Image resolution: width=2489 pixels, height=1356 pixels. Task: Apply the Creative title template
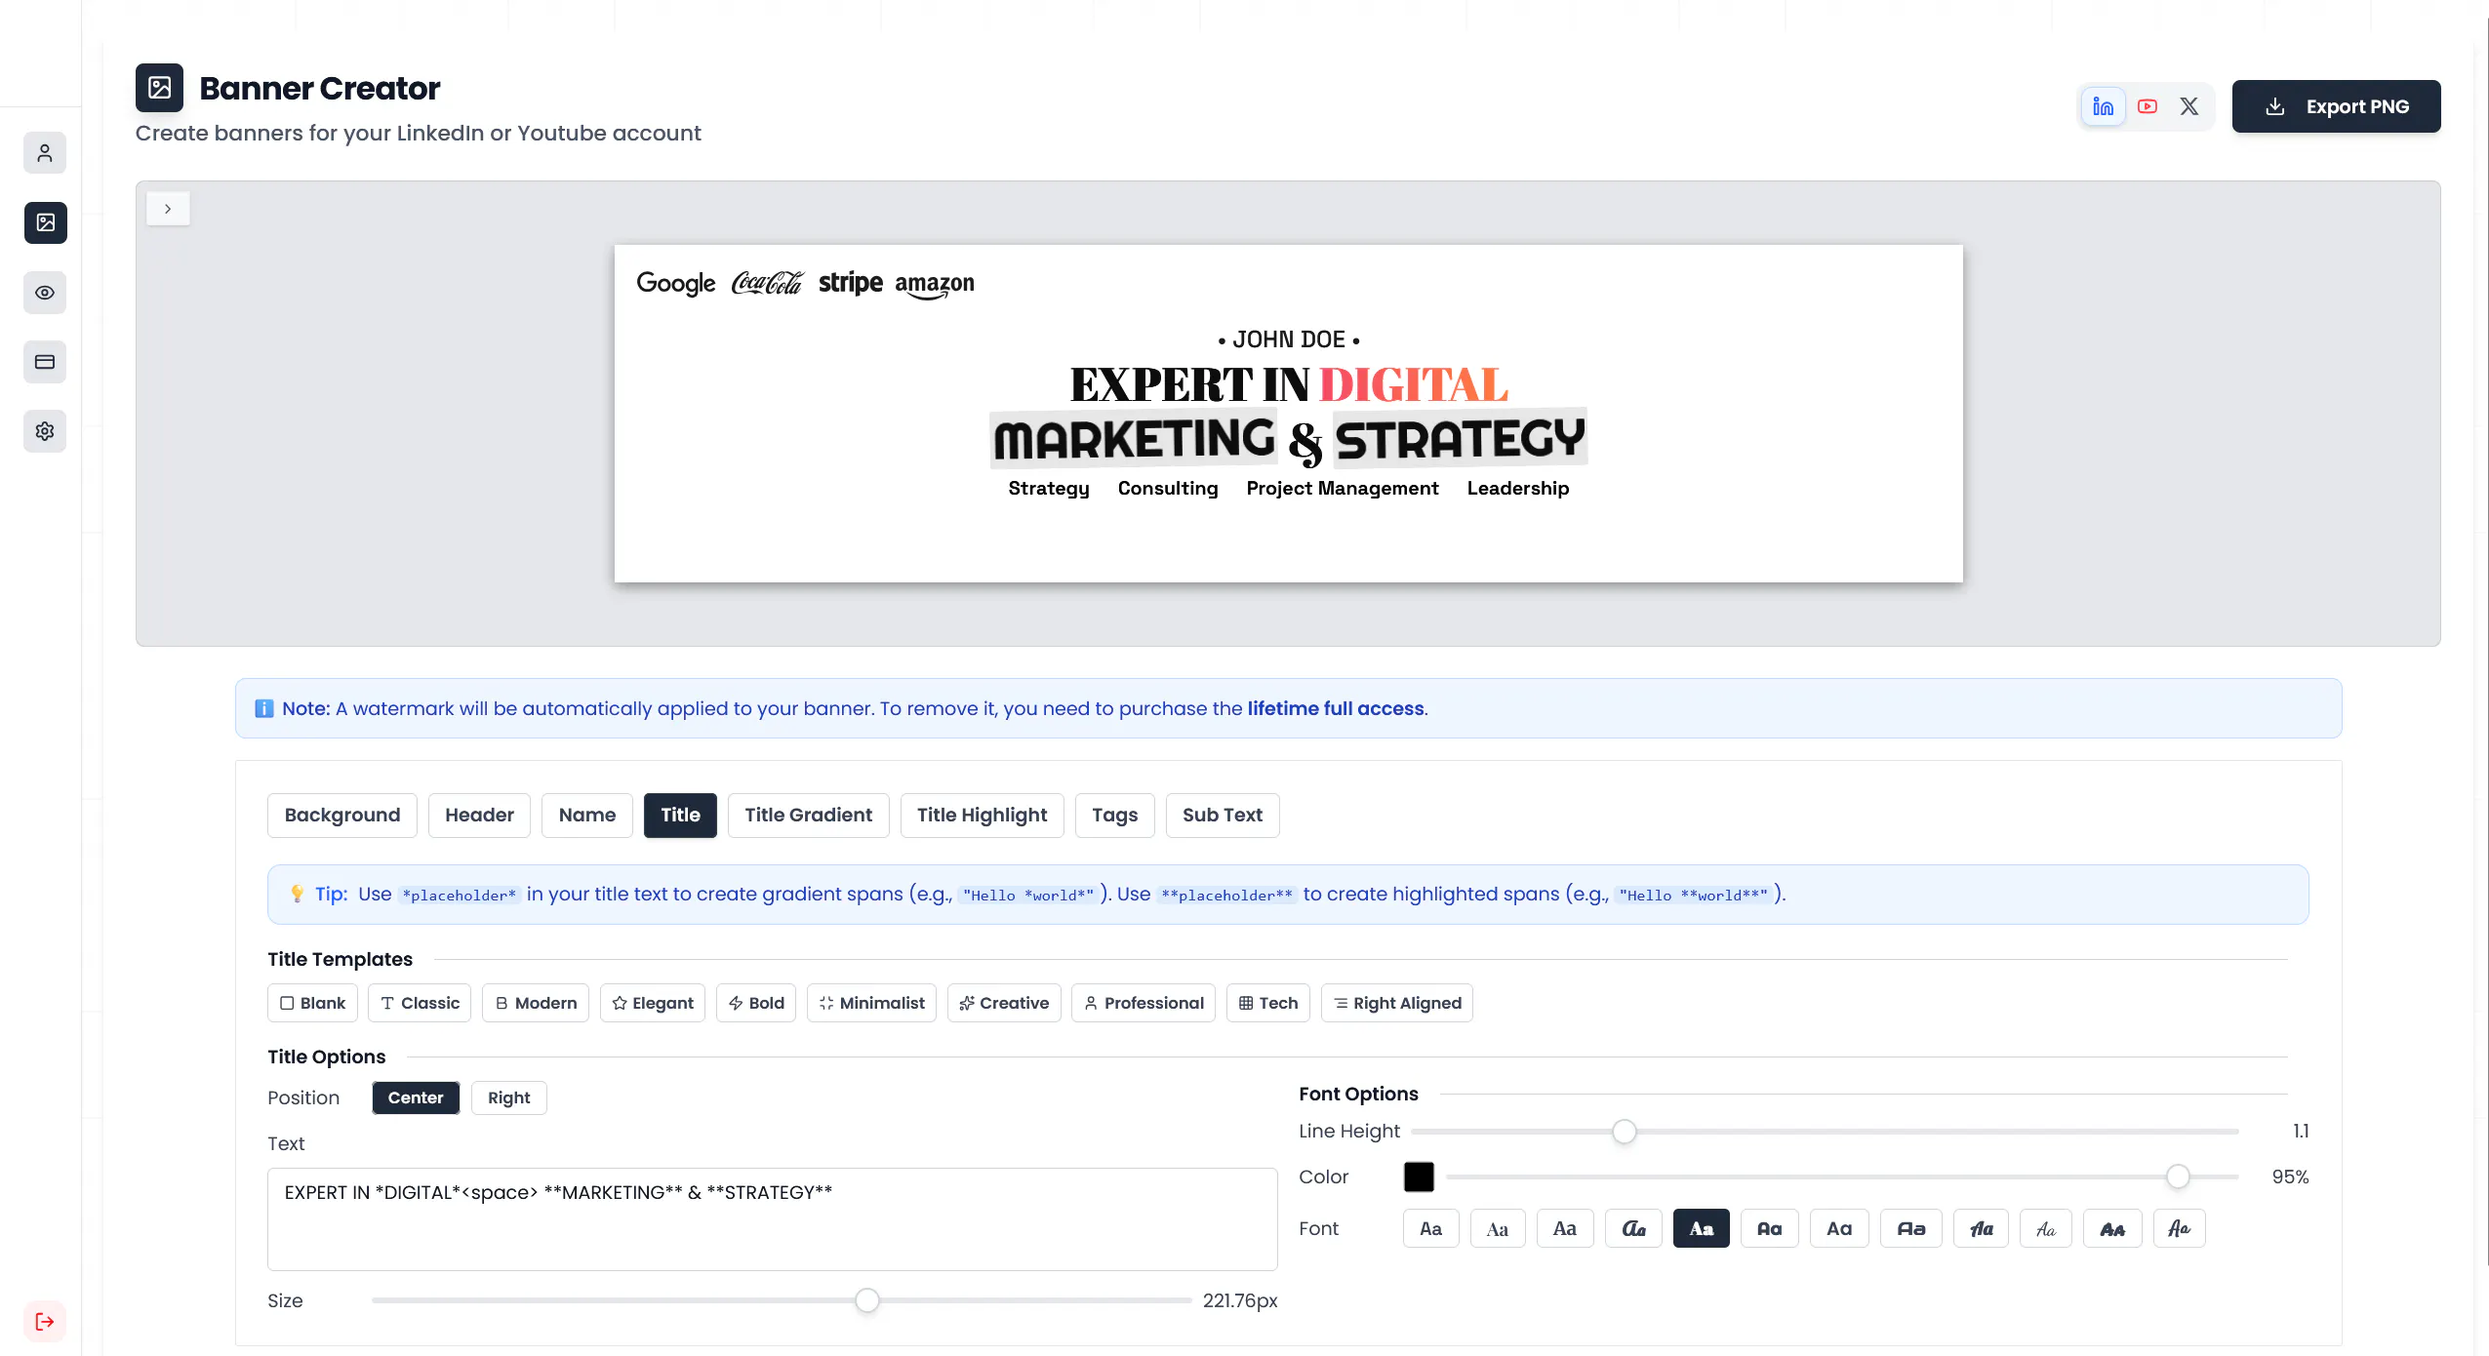point(1004,1003)
